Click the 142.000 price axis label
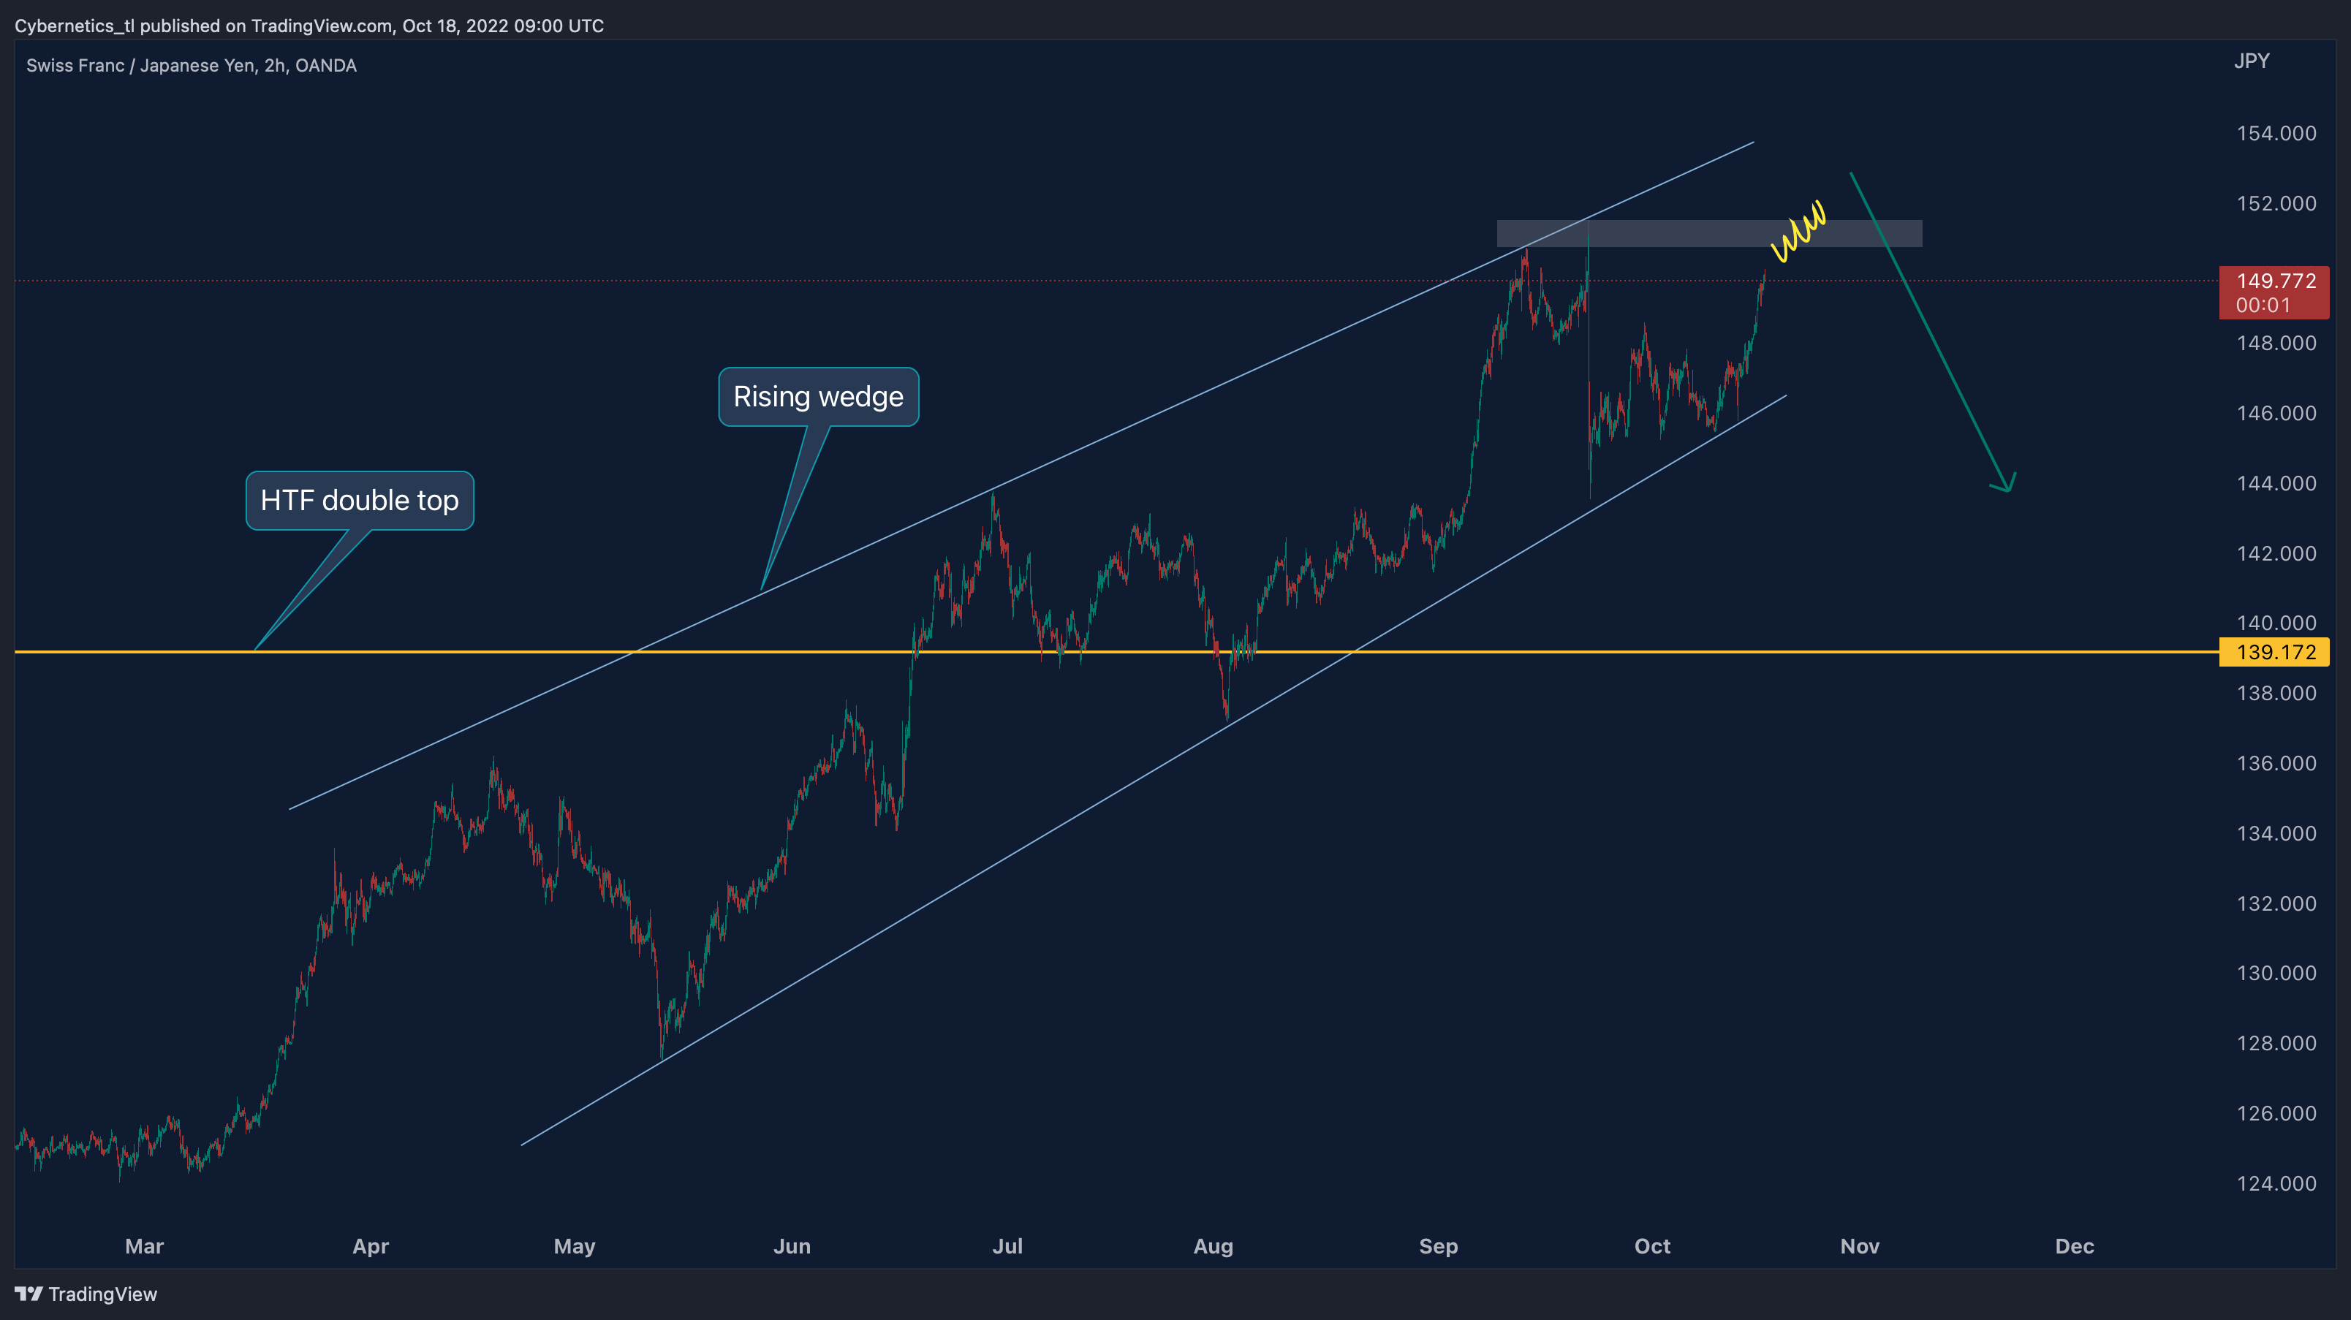The image size is (2351, 1320). pos(2275,554)
